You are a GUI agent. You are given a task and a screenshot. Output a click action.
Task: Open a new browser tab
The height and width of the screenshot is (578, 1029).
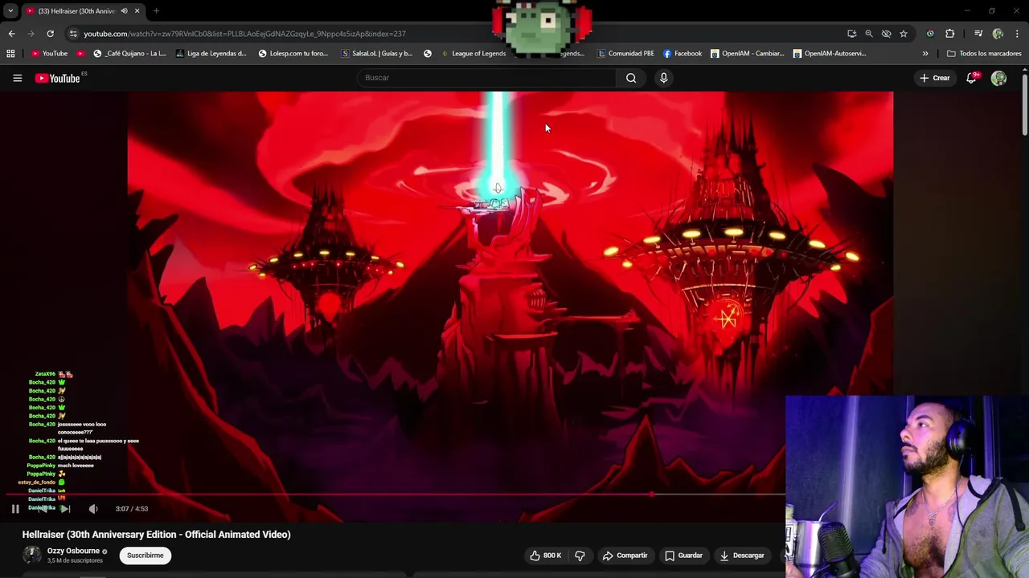click(x=156, y=11)
